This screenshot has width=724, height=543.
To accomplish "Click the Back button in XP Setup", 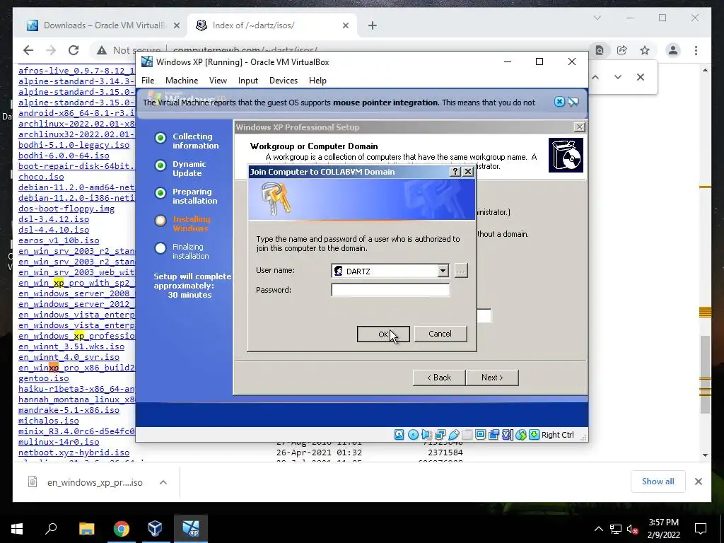I will coord(438,378).
